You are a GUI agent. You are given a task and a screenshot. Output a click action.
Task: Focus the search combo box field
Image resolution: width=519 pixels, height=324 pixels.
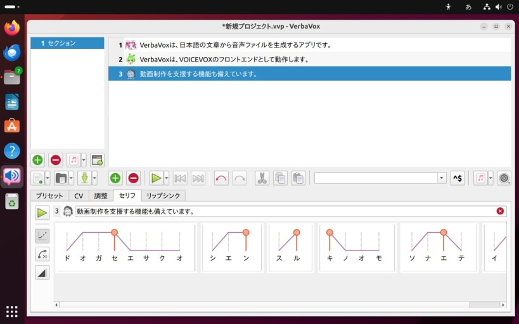376,178
